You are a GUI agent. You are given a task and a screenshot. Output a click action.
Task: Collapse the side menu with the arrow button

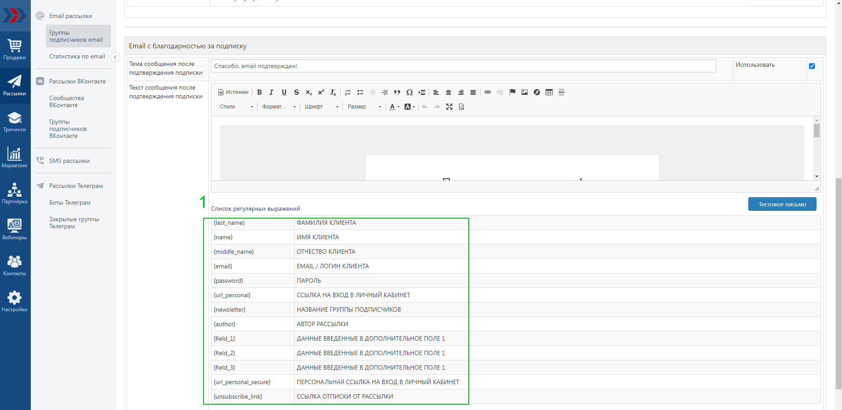[x=115, y=57]
